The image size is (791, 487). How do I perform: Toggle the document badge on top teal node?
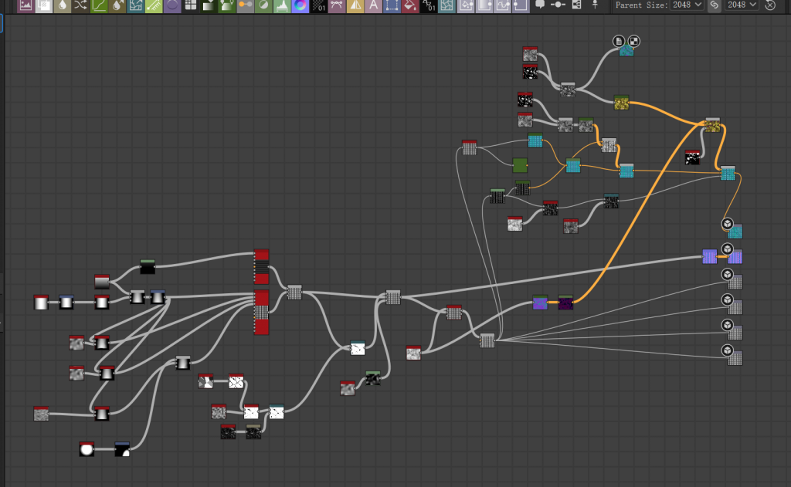click(x=619, y=41)
